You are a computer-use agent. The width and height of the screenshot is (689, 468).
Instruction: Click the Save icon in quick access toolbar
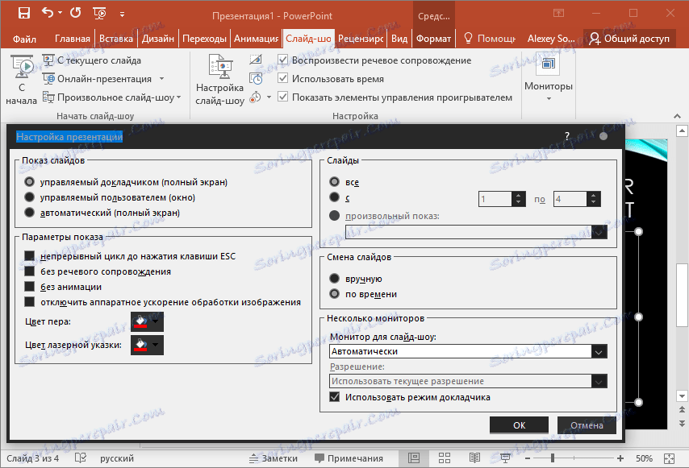23,11
